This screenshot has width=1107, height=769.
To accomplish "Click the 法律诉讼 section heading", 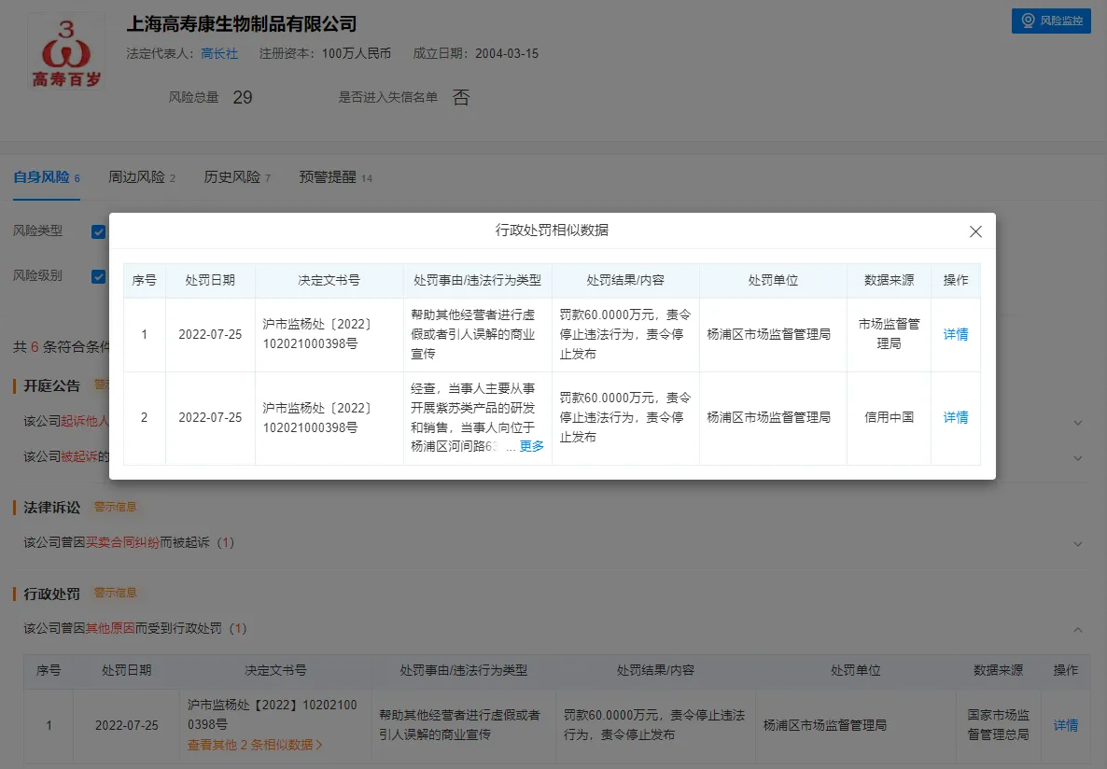I will coord(51,508).
